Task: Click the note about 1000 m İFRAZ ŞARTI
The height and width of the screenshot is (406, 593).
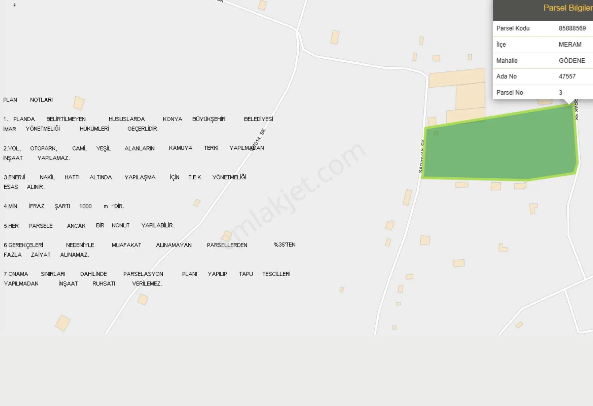Action: point(64,206)
